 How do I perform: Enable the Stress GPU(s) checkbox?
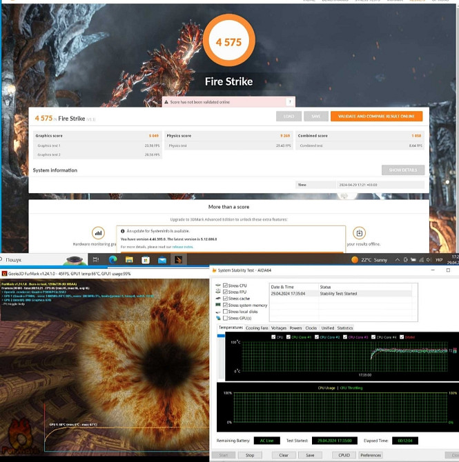click(226, 319)
